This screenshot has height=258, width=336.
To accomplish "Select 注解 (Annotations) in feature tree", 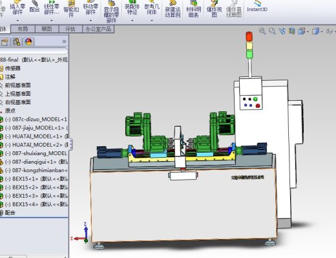I will coord(10,77).
